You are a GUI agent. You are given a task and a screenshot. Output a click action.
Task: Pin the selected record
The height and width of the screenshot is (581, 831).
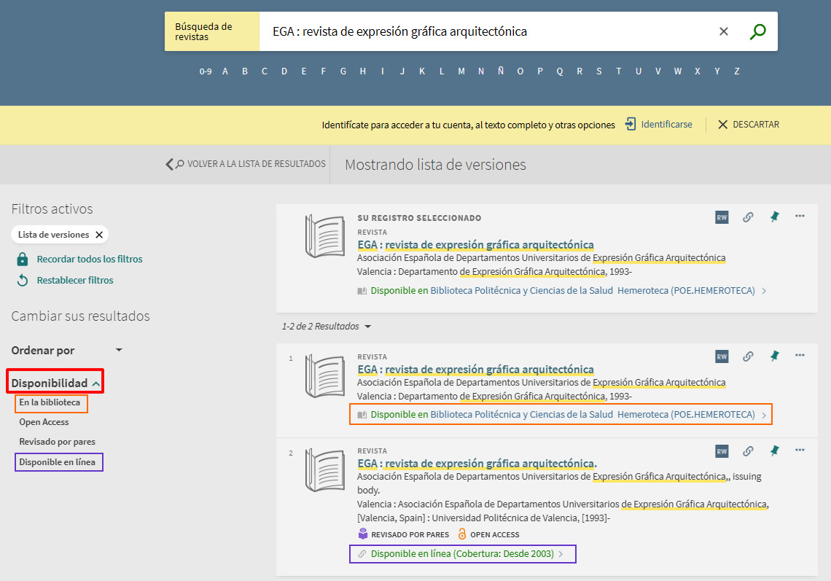(774, 217)
